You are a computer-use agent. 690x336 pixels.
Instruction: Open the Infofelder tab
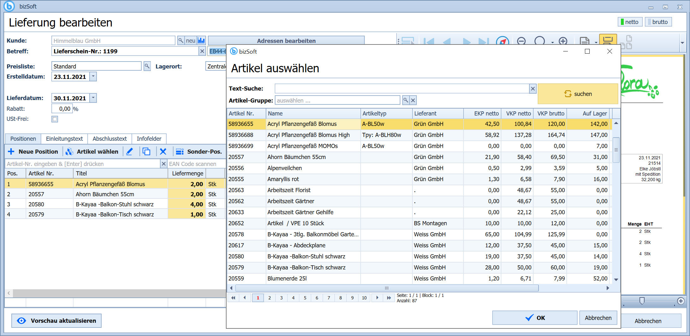point(149,139)
